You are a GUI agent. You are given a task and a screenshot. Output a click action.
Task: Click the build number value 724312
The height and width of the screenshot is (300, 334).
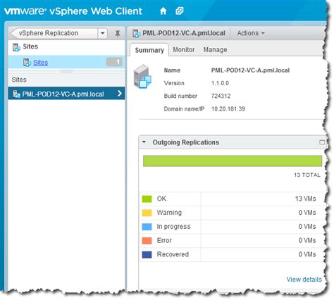click(221, 96)
